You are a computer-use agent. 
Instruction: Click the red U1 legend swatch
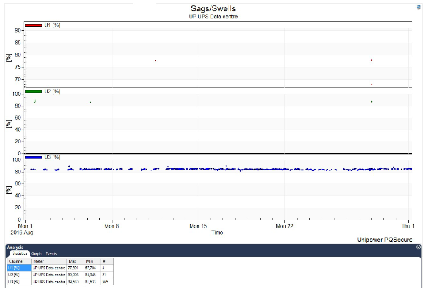[33, 25]
